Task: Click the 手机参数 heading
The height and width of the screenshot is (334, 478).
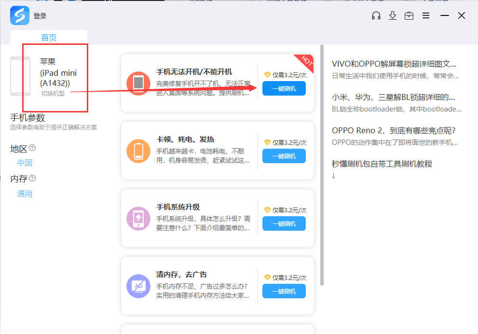Action: pos(28,118)
